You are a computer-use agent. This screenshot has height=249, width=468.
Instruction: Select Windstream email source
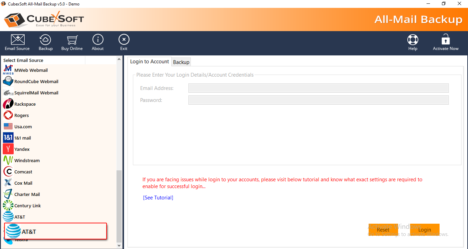[27, 160]
